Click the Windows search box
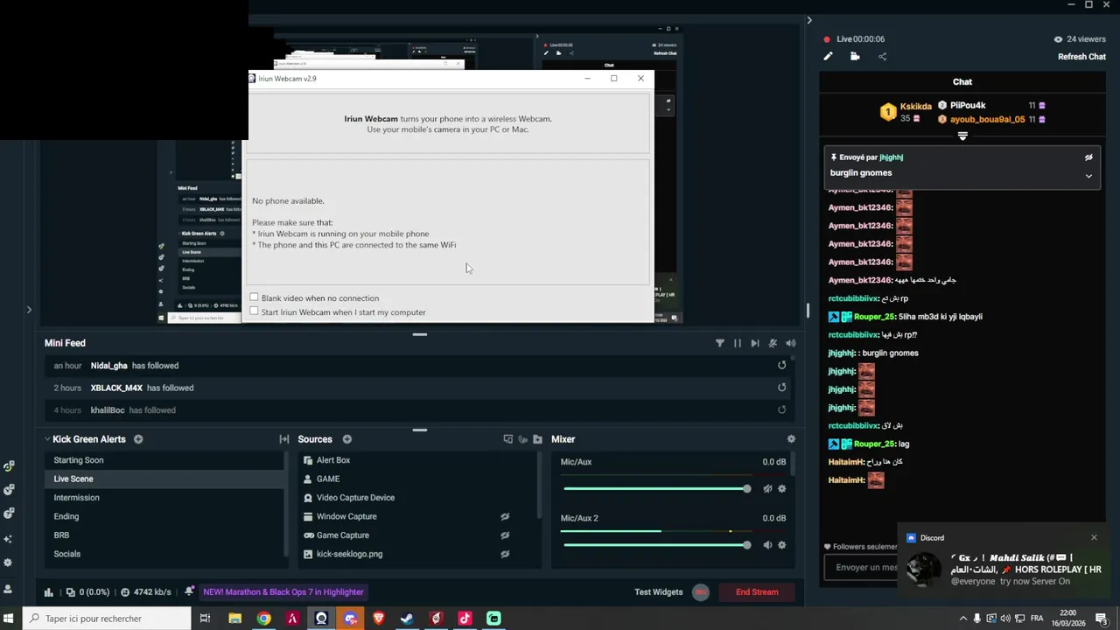The height and width of the screenshot is (630, 1120). click(107, 619)
